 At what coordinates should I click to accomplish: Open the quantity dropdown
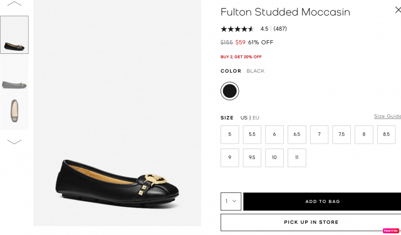tap(231, 202)
